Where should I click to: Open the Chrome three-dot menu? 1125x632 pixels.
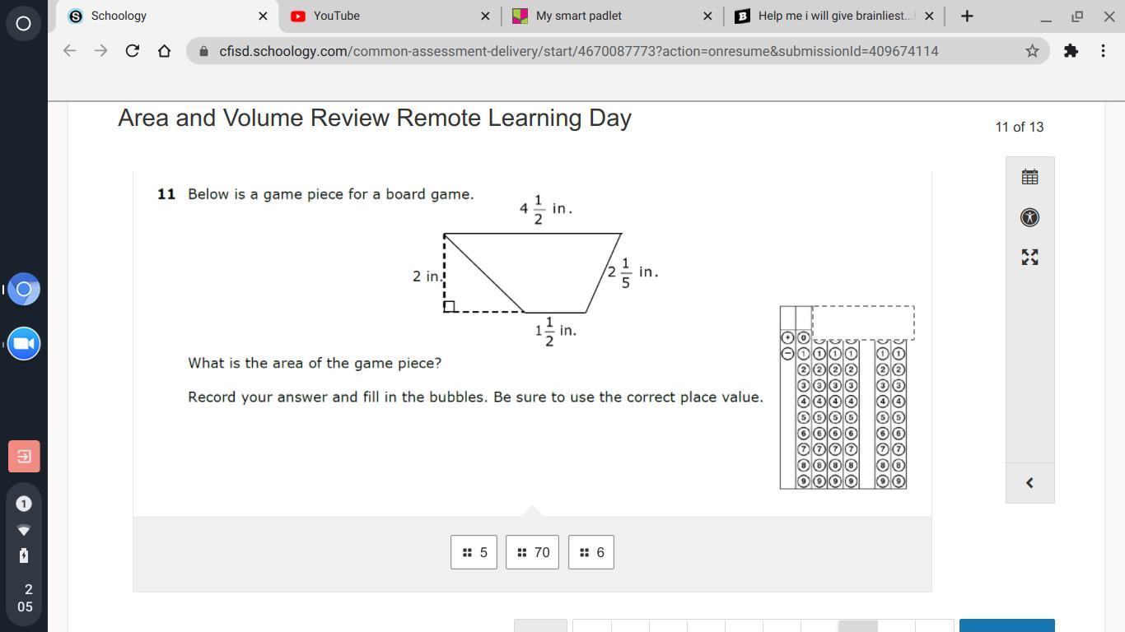[x=1103, y=51]
